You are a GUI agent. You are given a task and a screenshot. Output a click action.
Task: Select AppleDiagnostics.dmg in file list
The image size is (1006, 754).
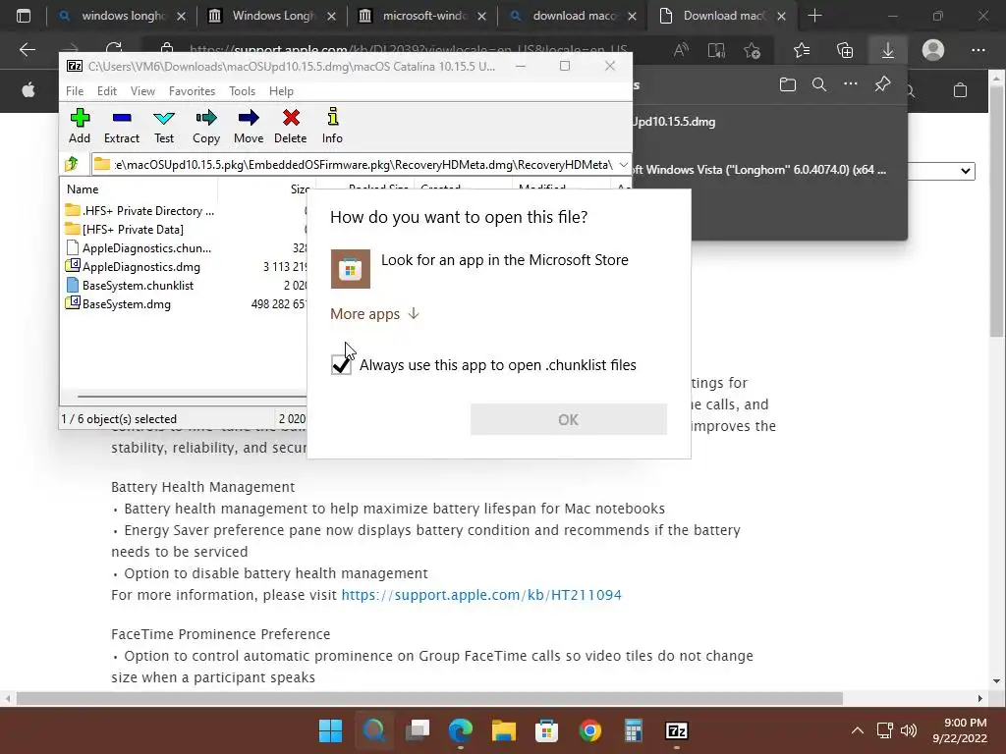(x=141, y=267)
